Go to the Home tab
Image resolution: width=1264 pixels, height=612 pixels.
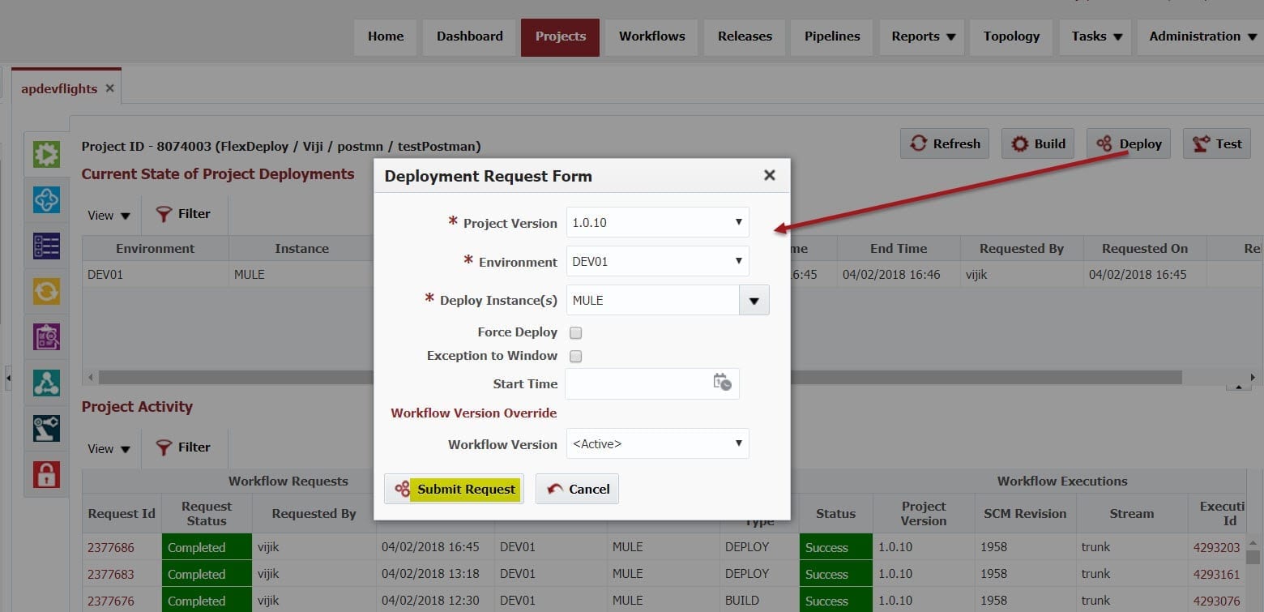point(386,36)
